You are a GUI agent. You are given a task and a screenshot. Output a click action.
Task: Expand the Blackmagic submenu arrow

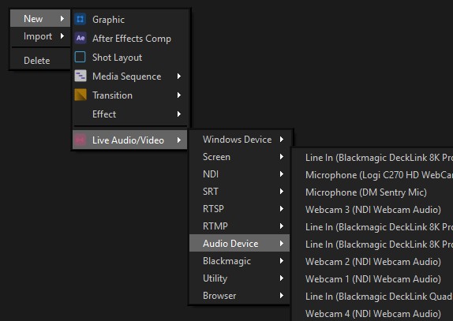pyautogui.click(x=282, y=261)
